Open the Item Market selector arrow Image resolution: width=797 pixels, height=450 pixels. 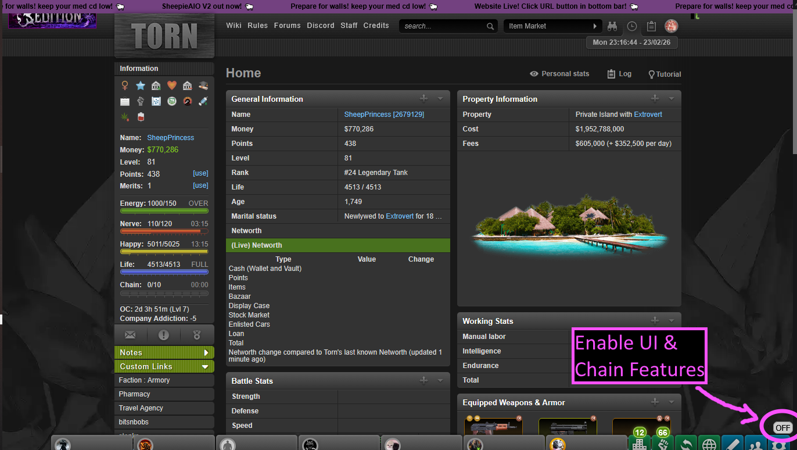[x=594, y=26]
